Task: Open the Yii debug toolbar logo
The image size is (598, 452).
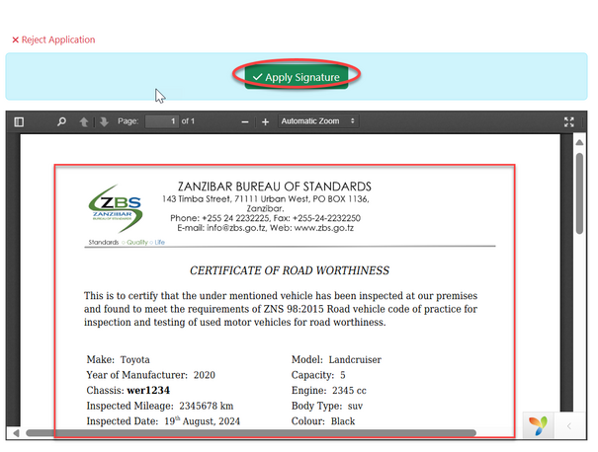Action: coord(538,425)
